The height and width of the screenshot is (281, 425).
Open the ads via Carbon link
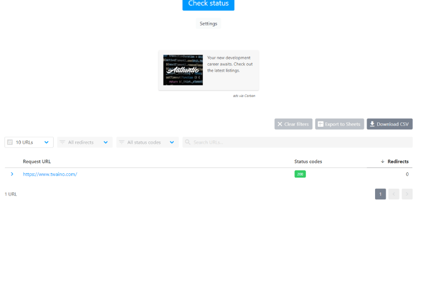click(244, 96)
